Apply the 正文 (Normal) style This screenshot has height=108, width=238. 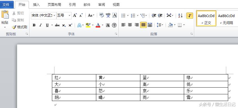point(206,18)
